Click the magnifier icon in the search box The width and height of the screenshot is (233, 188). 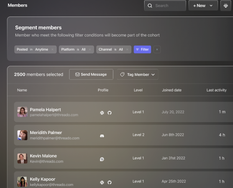(x=150, y=6)
